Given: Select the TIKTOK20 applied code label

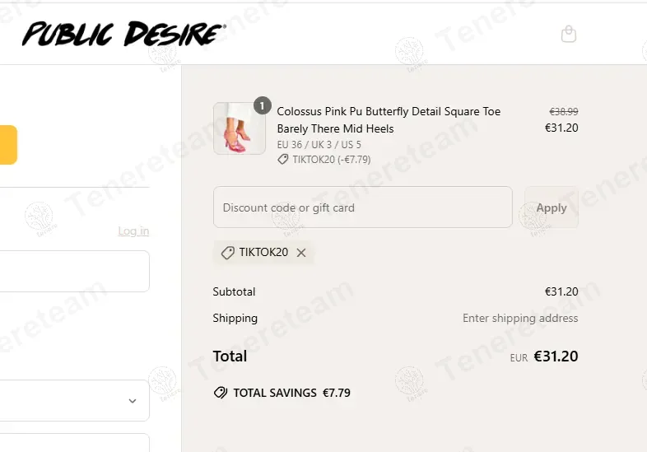Looking at the screenshot, I should [x=263, y=253].
